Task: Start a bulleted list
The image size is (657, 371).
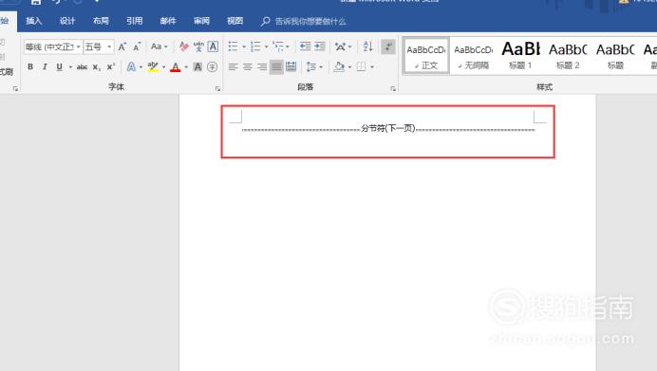Action: (x=233, y=46)
